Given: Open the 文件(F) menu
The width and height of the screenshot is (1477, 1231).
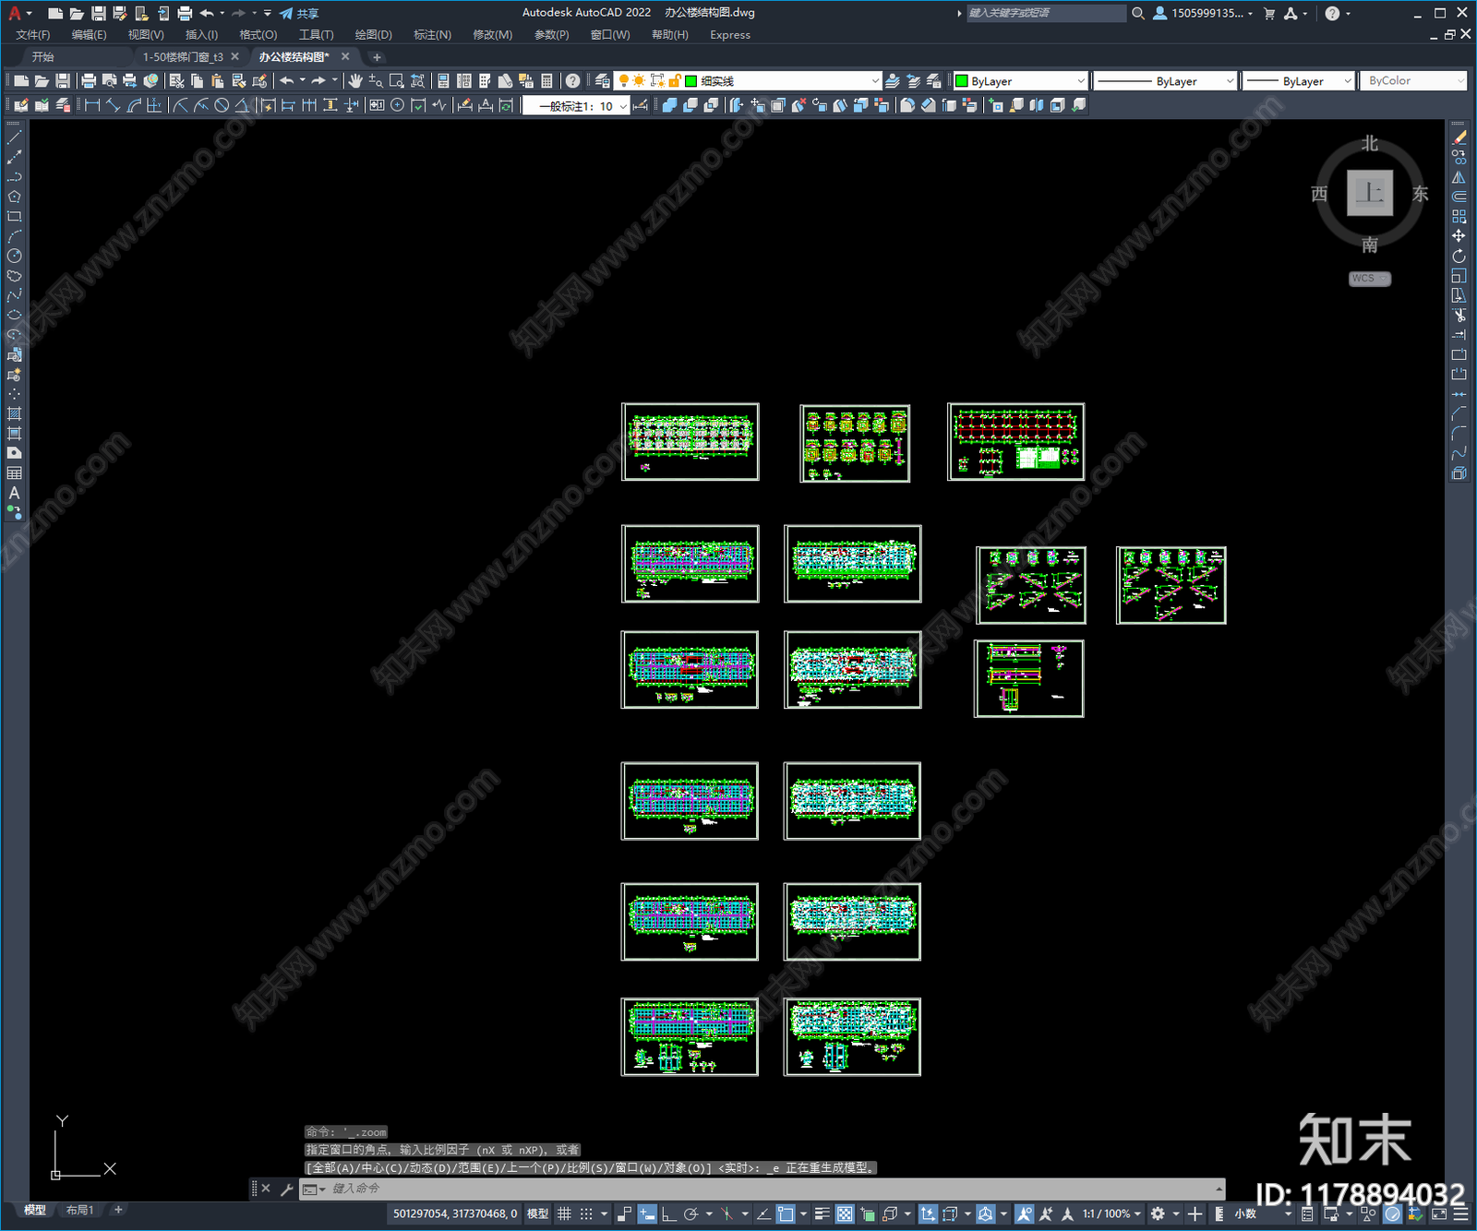Looking at the screenshot, I should [33, 35].
